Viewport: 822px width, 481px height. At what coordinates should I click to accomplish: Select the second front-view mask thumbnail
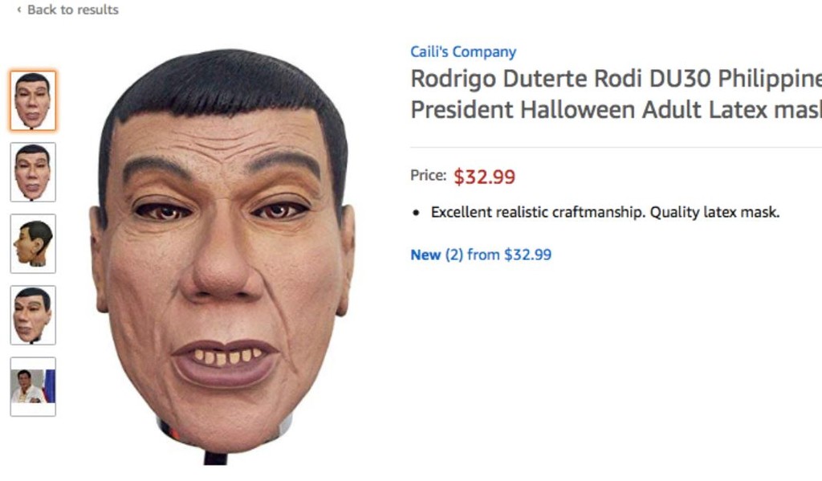[33, 172]
